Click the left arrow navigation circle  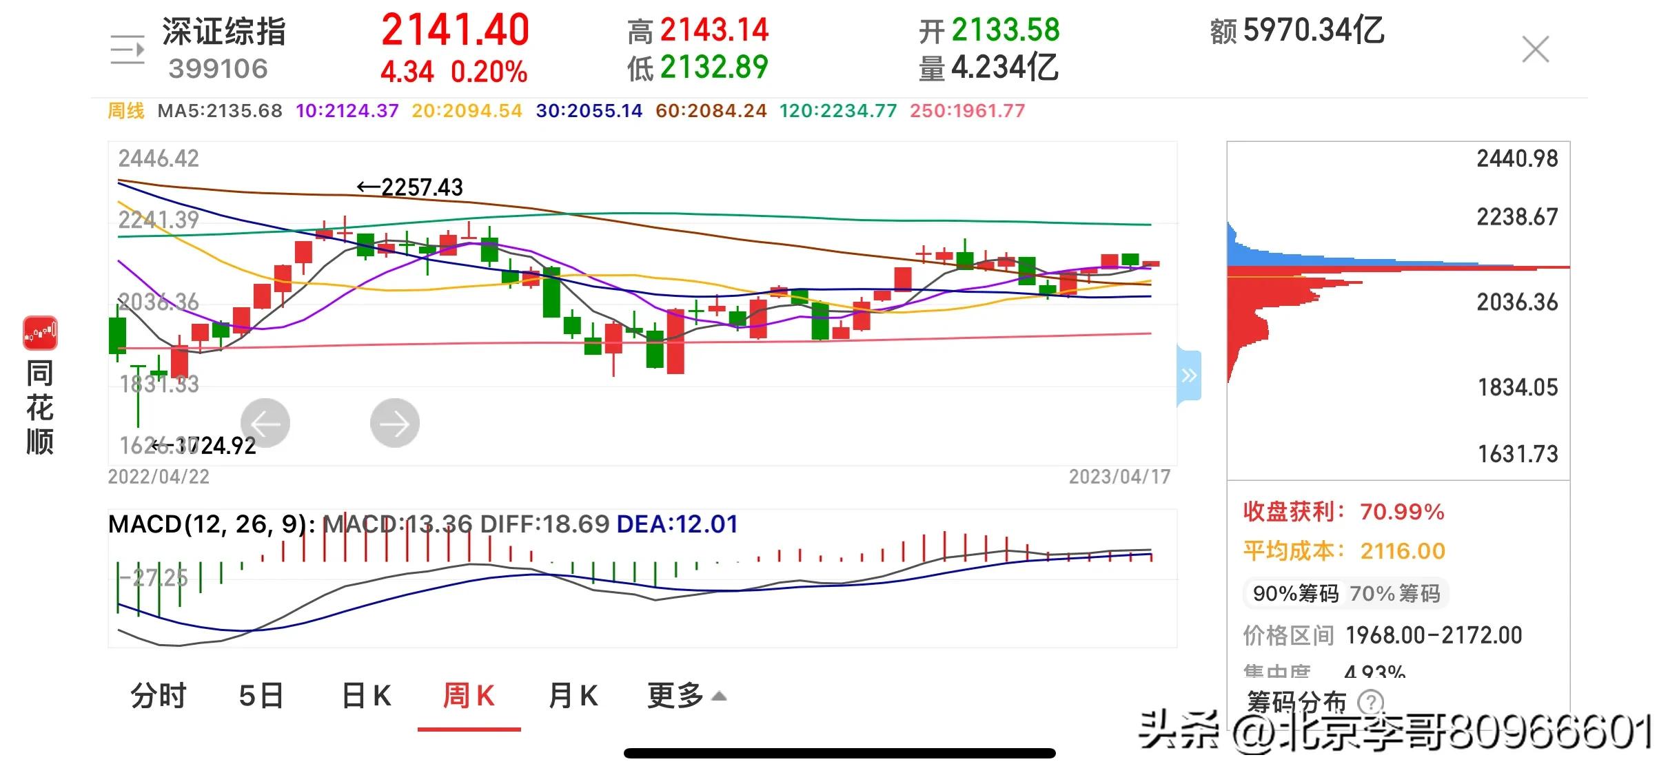click(x=265, y=423)
